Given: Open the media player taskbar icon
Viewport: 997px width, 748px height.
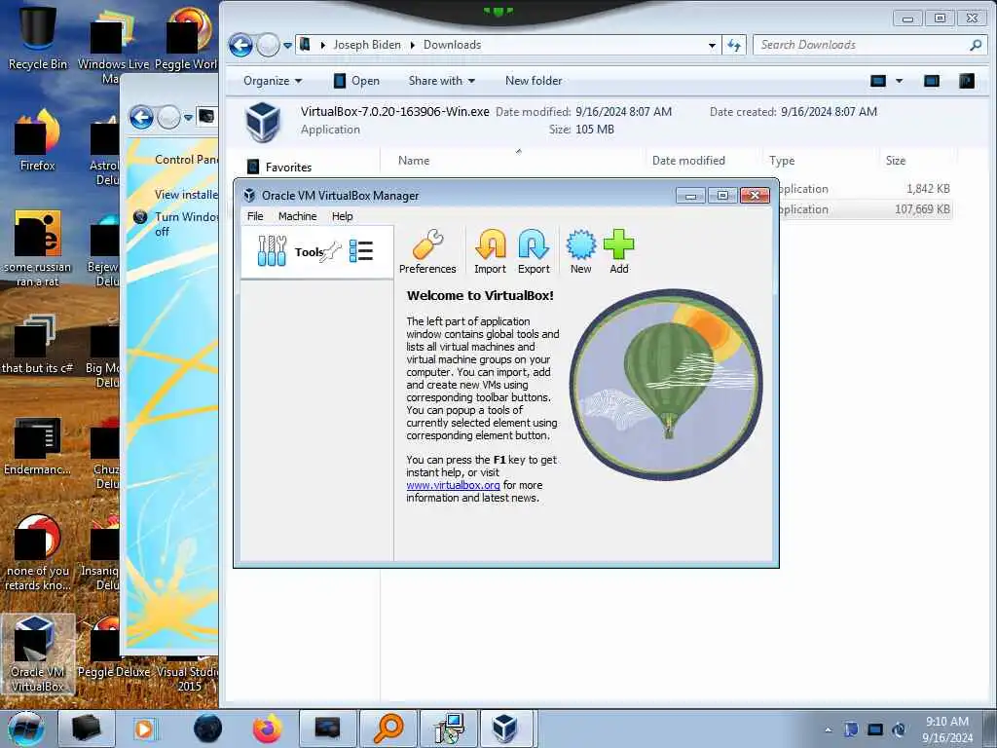Looking at the screenshot, I should [145, 729].
